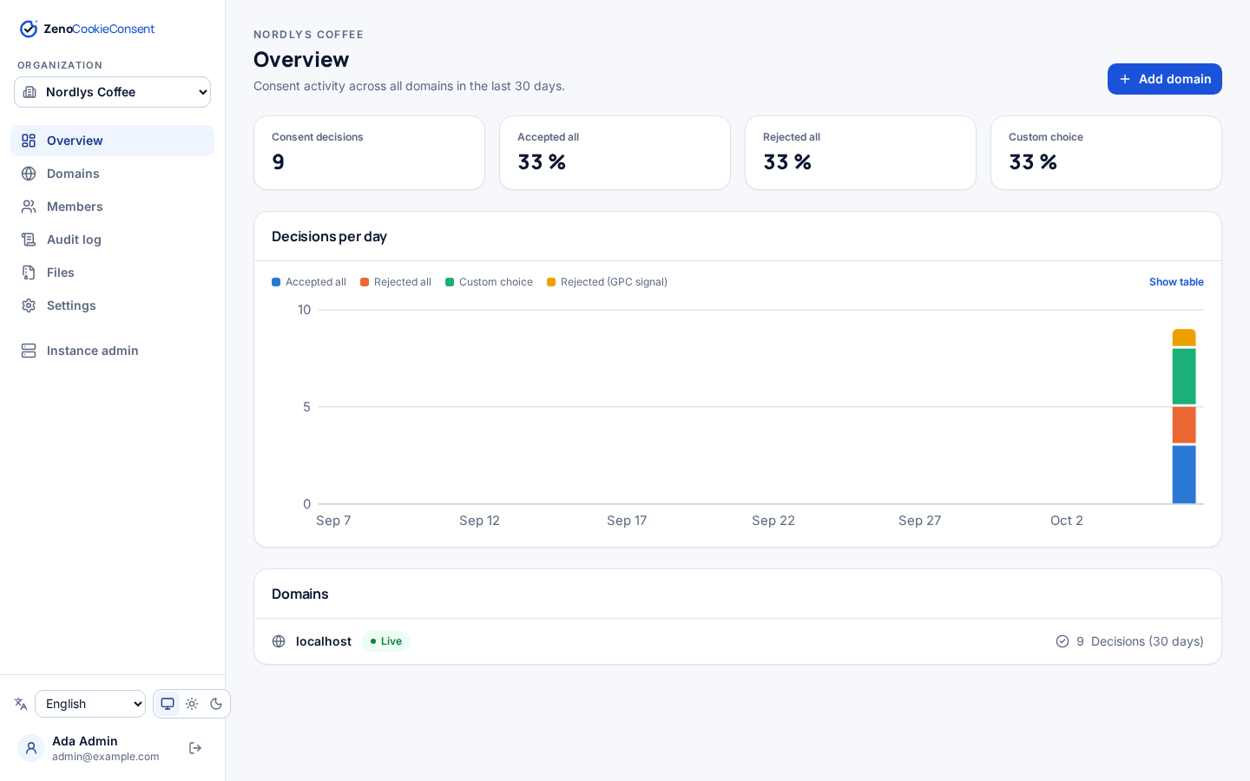1250x781 pixels.
Task: Open the Overview menu item
Action: click(112, 141)
